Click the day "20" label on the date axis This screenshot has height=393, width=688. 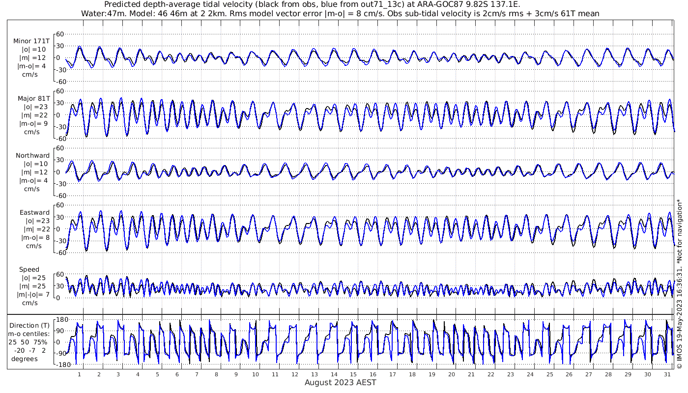pos(452,374)
